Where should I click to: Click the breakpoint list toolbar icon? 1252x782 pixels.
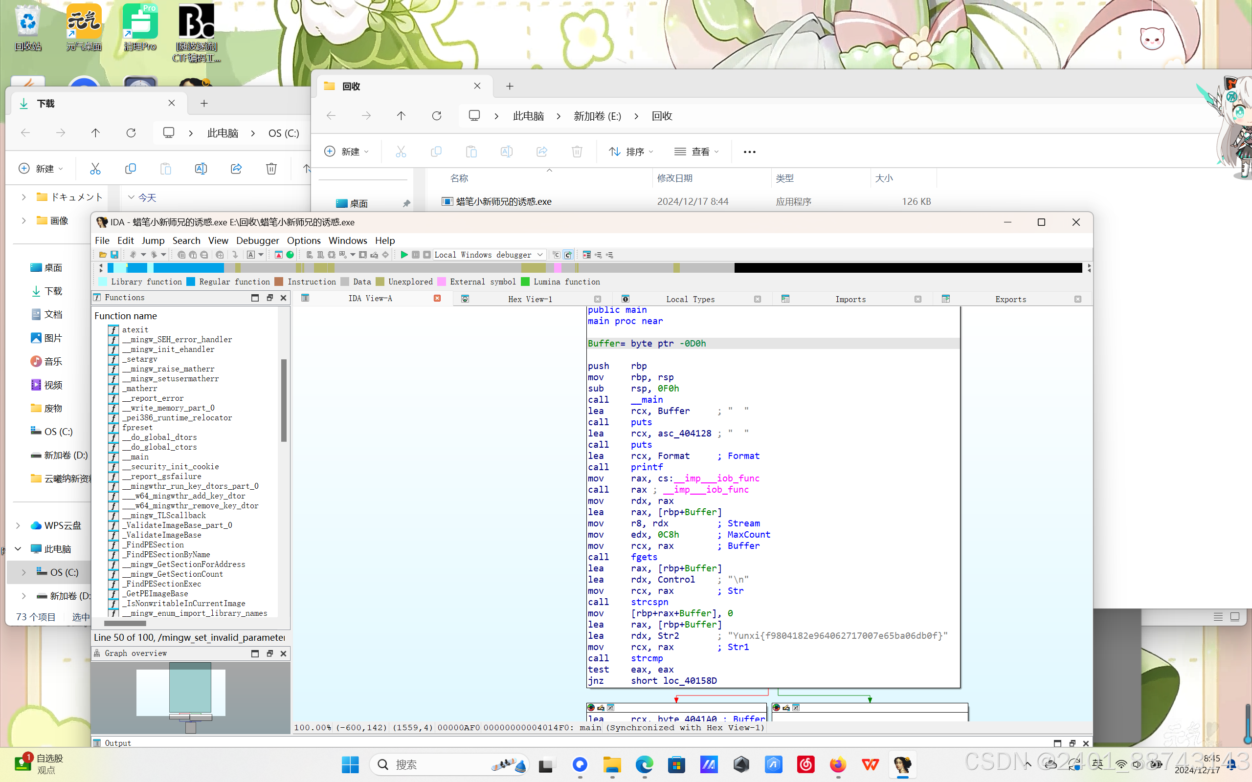tap(586, 255)
